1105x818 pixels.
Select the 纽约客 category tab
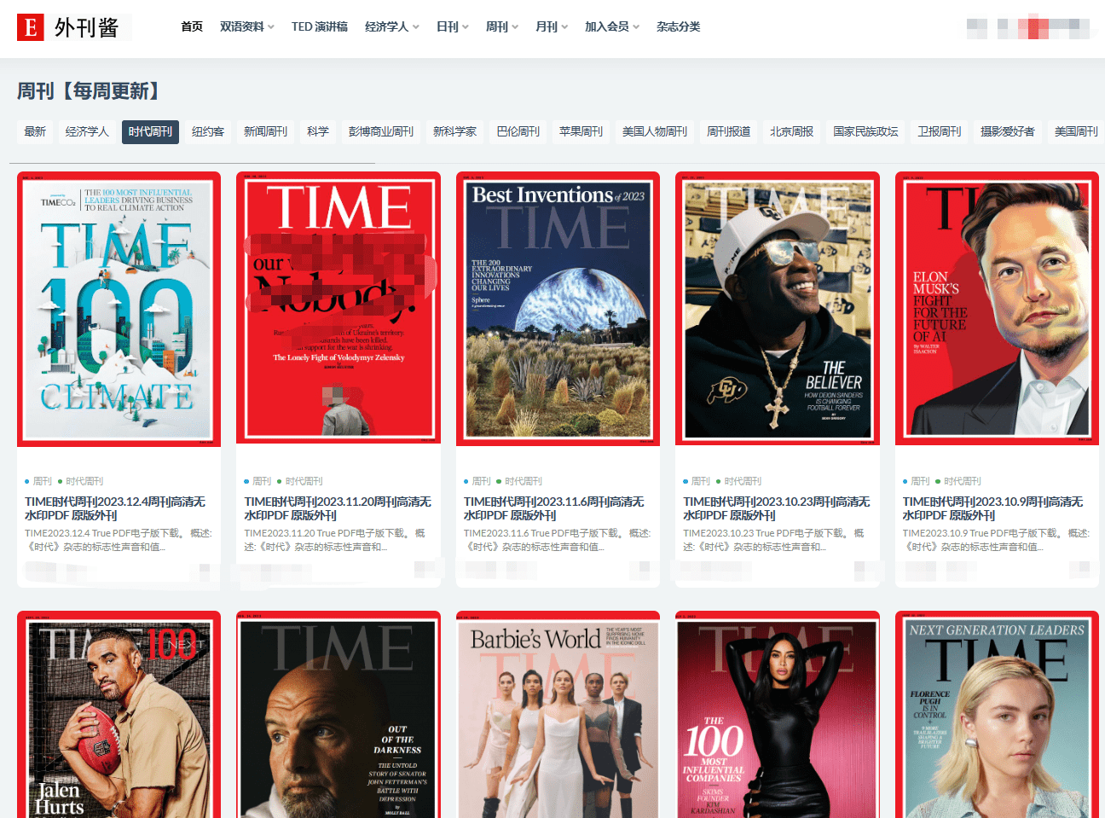coord(208,131)
